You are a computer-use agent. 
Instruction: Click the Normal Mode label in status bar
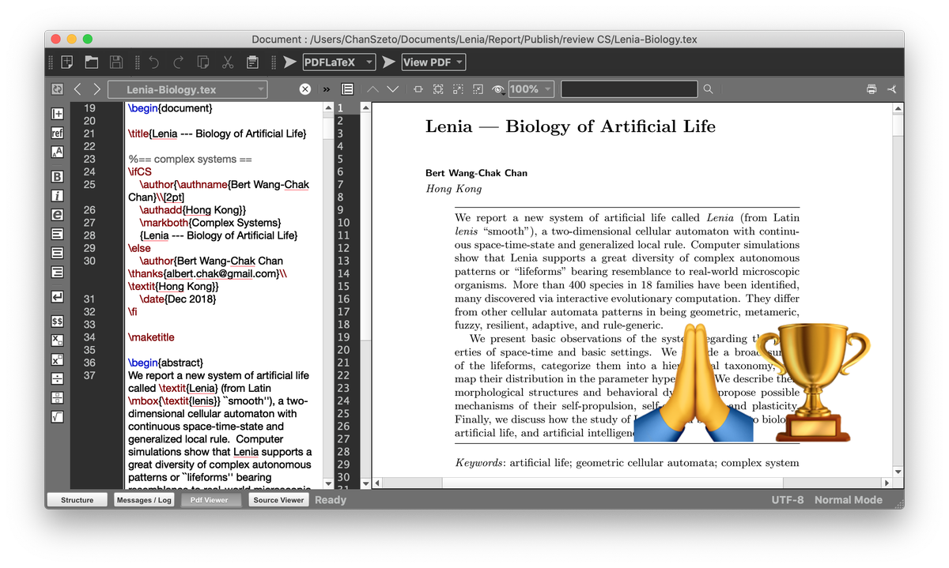coord(849,500)
